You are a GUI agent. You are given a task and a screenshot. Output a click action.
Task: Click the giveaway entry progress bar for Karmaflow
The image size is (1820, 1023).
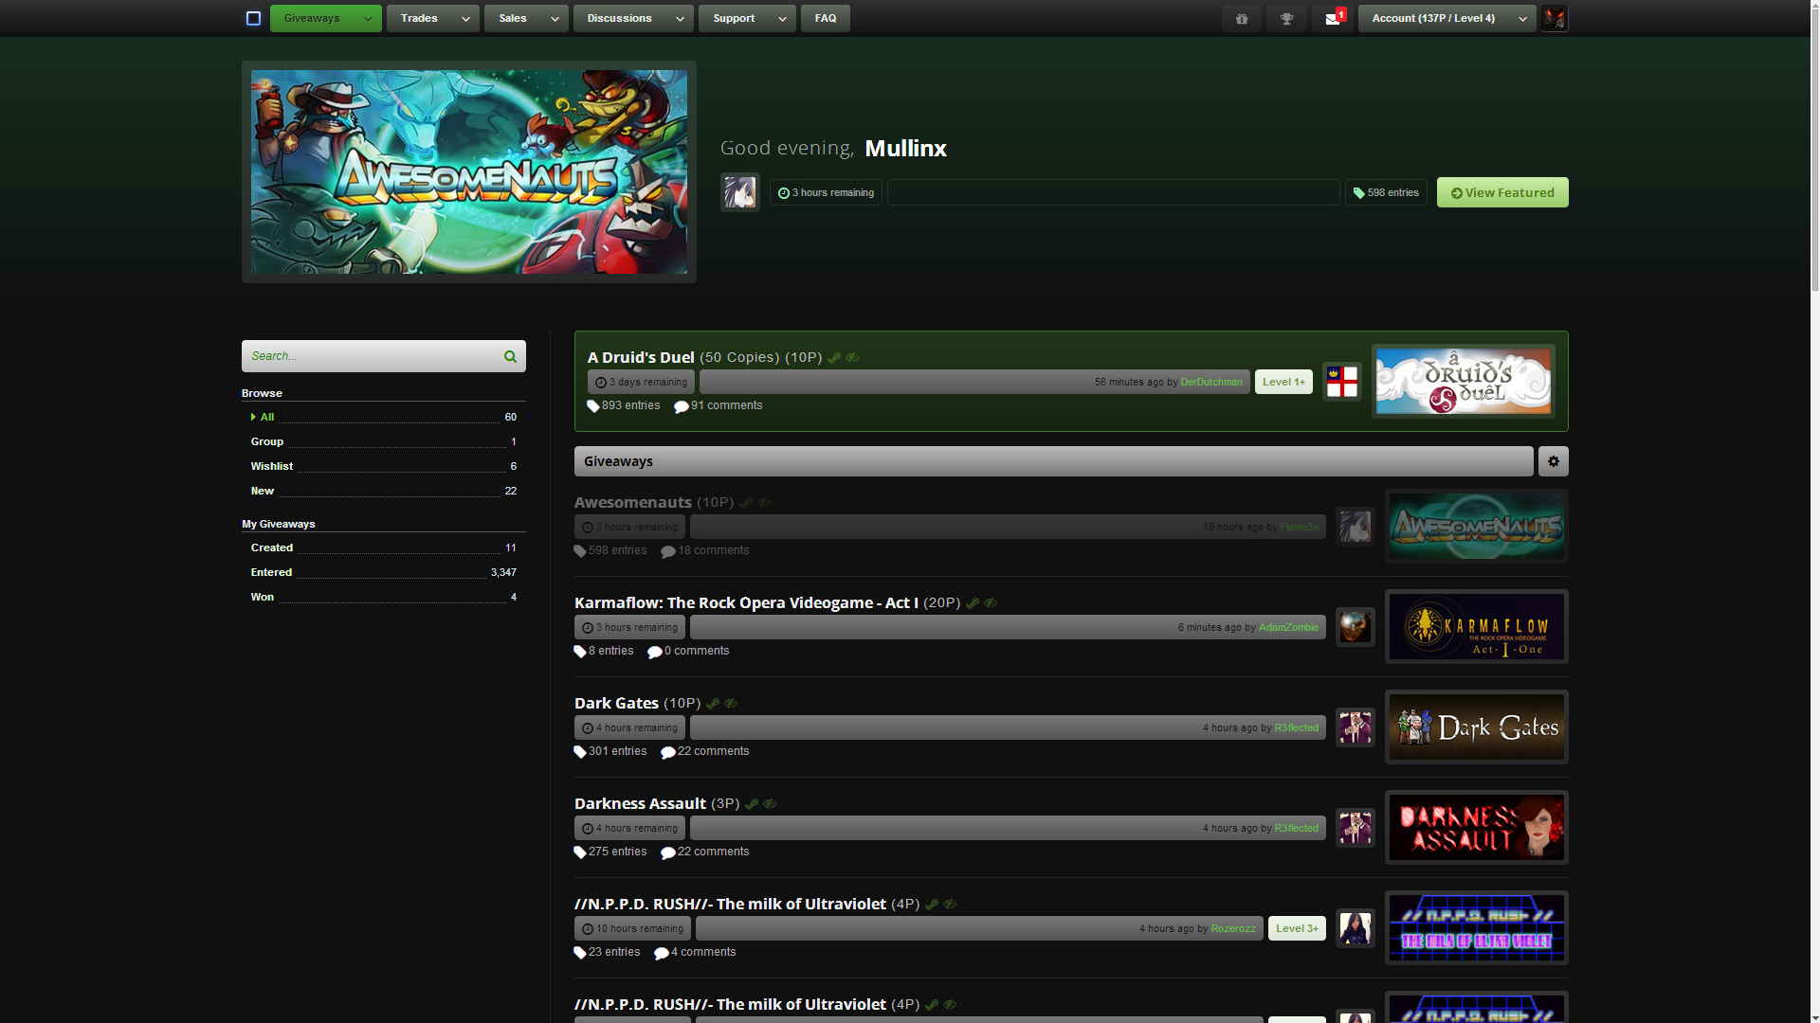point(1008,627)
